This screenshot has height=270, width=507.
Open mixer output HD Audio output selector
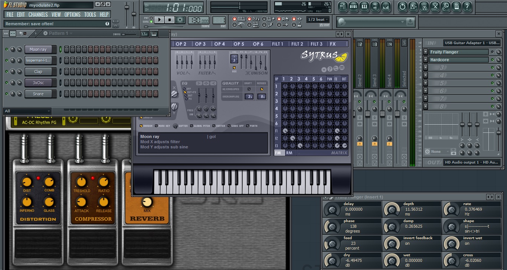click(x=472, y=162)
